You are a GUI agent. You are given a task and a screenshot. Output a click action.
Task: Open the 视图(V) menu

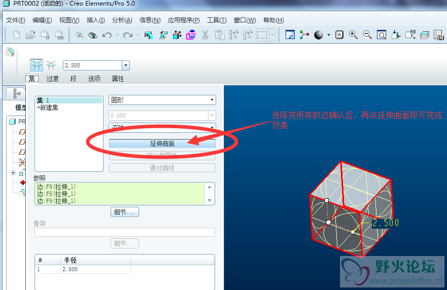point(70,20)
